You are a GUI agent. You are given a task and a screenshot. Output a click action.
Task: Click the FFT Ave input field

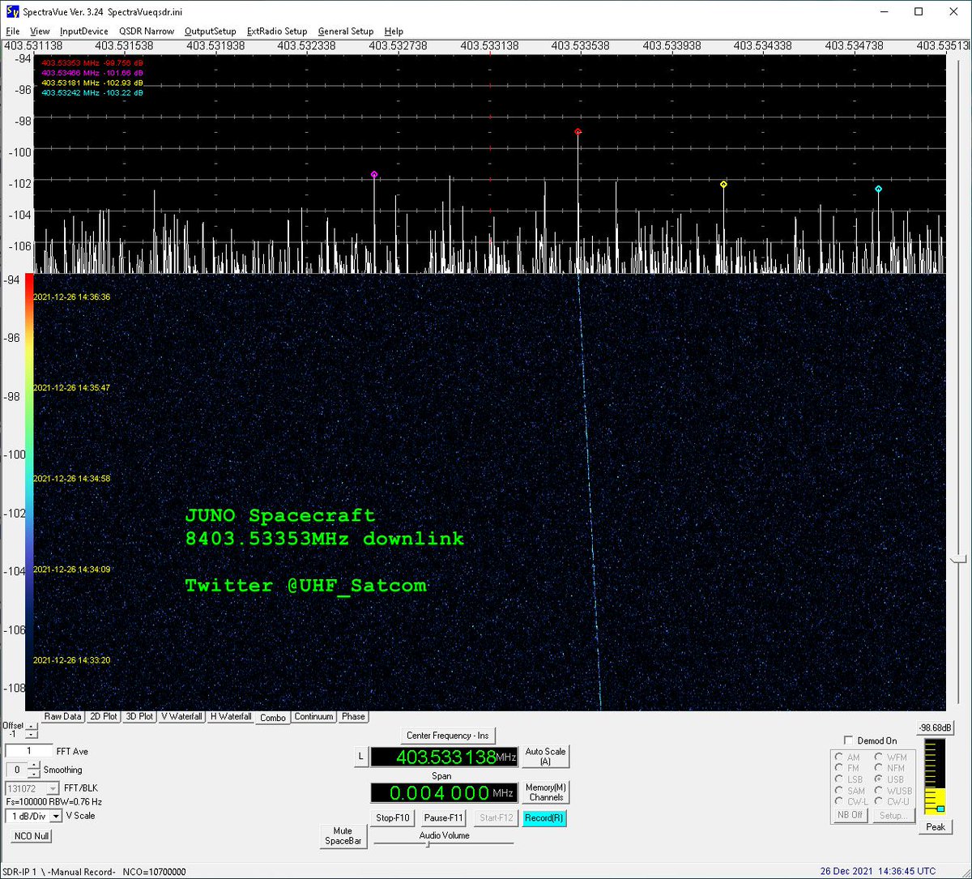[x=29, y=751]
